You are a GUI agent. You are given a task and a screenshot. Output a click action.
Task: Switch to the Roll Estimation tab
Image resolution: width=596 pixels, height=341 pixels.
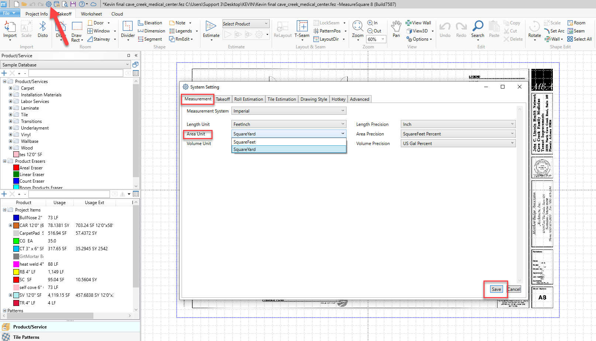(x=248, y=99)
